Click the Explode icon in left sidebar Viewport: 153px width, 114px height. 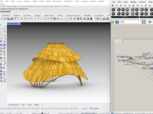(4, 52)
